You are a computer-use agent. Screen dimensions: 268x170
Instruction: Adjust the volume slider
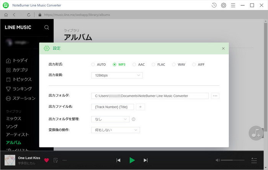232,160
